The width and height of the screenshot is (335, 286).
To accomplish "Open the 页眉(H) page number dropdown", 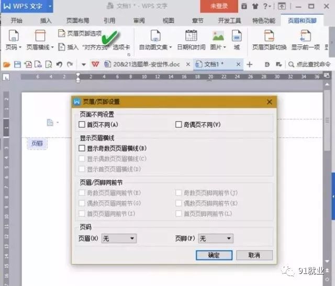I will [x=119, y=238].
